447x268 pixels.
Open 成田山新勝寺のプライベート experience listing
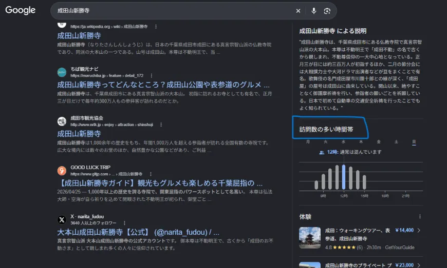tap(358, 265)
